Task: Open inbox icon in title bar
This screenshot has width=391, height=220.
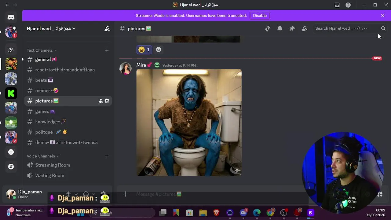Action: point(337,5)
